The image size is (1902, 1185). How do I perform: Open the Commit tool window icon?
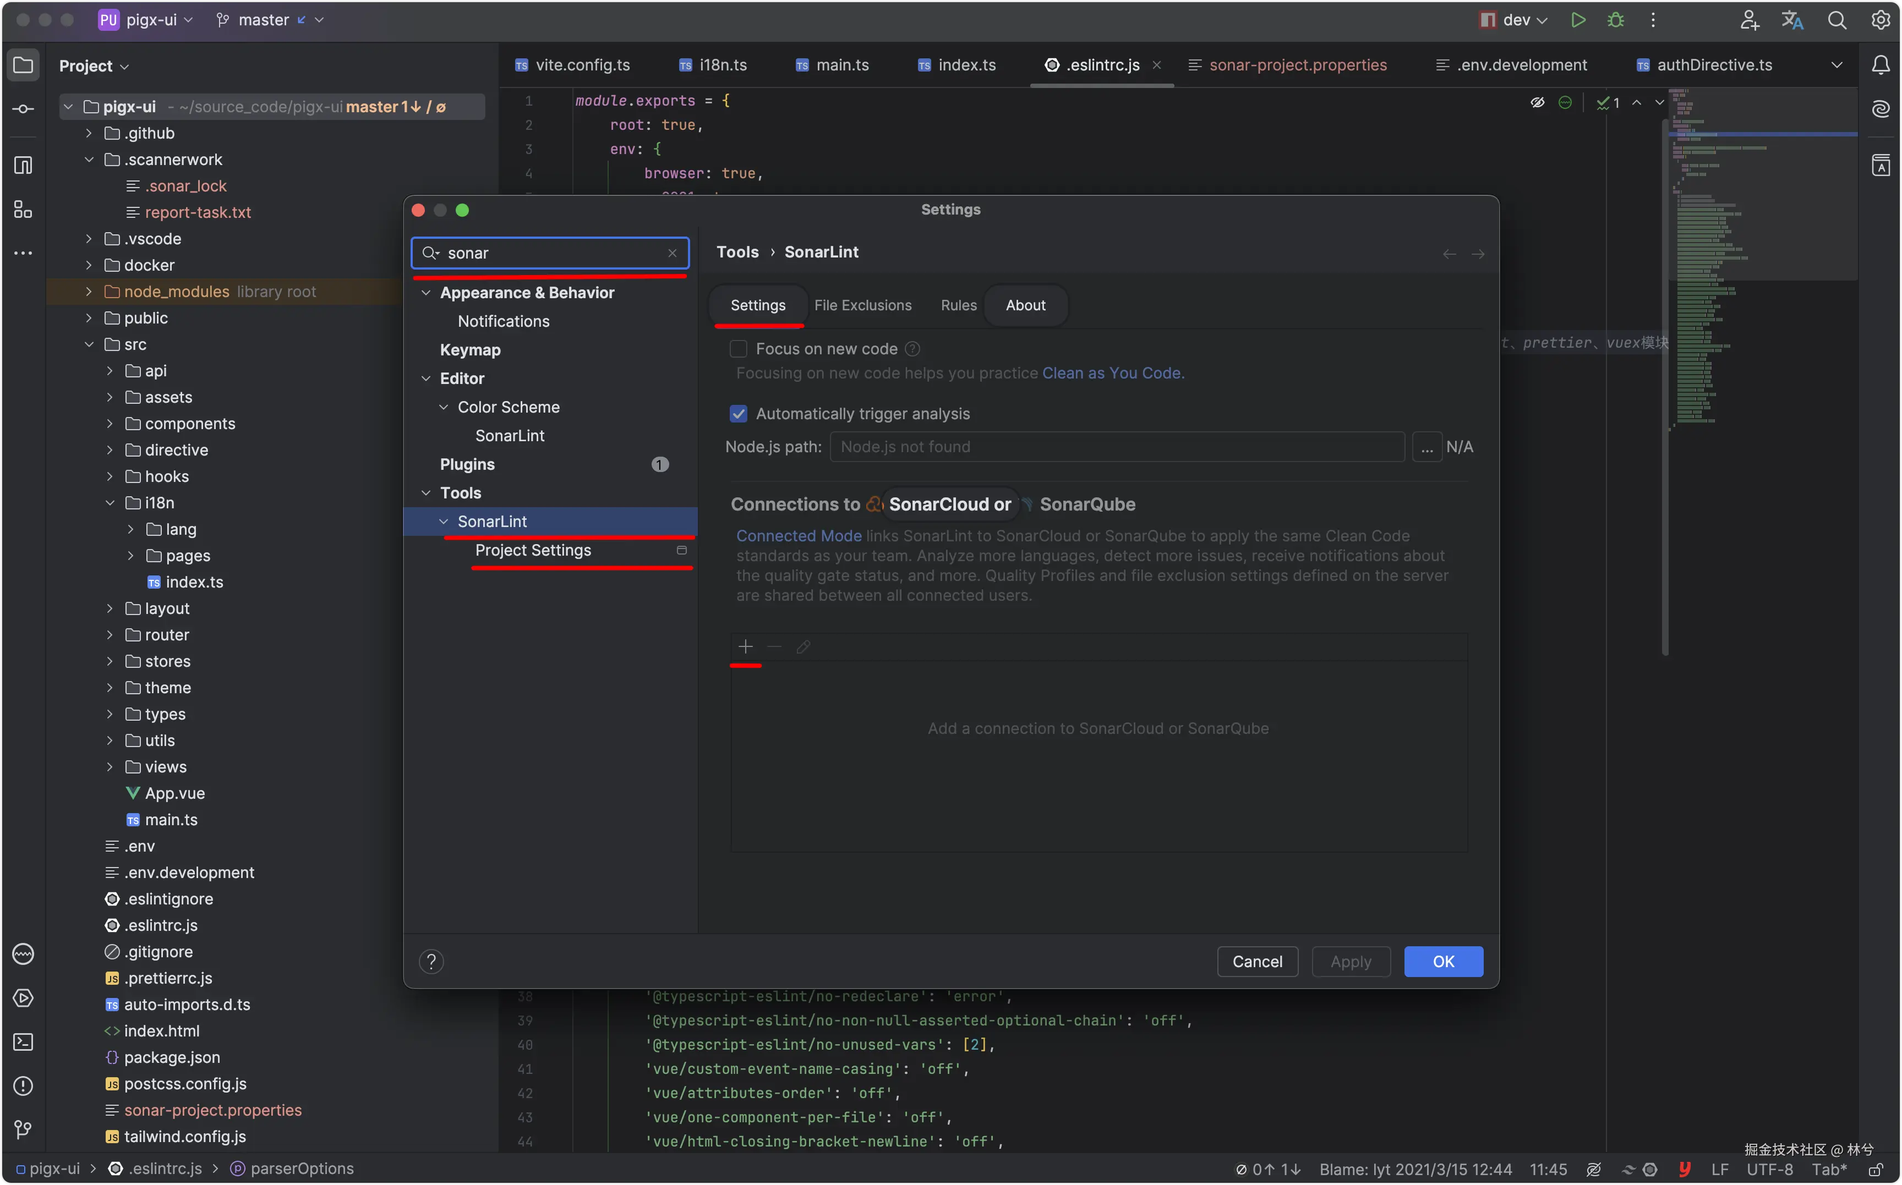pyautogui.click(x=23, y=109)
